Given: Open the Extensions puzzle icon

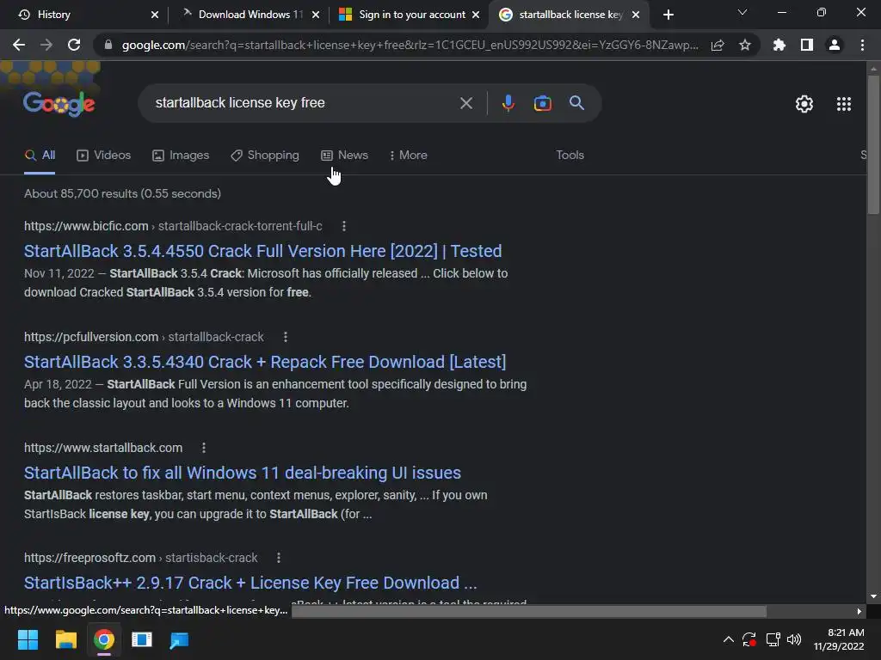Looking at the screenshot, I should pyautogui.click(x=779, y=45).
